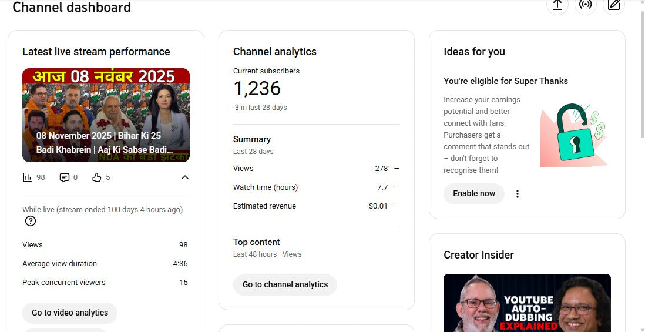Click Enable now for Super Thanks
Screen dimensions: 645x332
(x=474, y=194)
